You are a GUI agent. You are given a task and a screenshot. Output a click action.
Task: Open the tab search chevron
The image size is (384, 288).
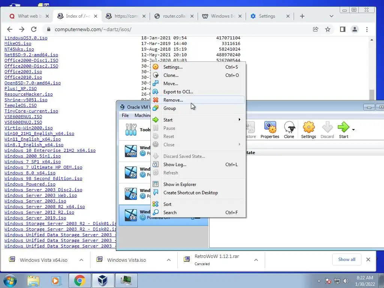(x=331, y=16)
